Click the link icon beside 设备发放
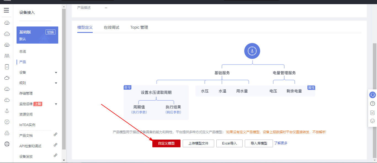 tap(55, 155)
